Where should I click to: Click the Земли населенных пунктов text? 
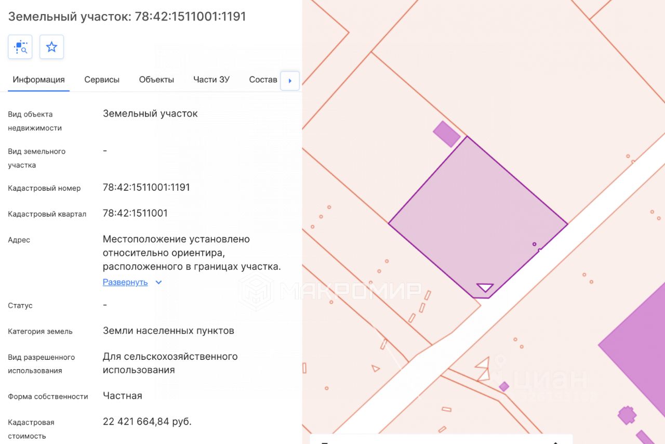(168, 331)
